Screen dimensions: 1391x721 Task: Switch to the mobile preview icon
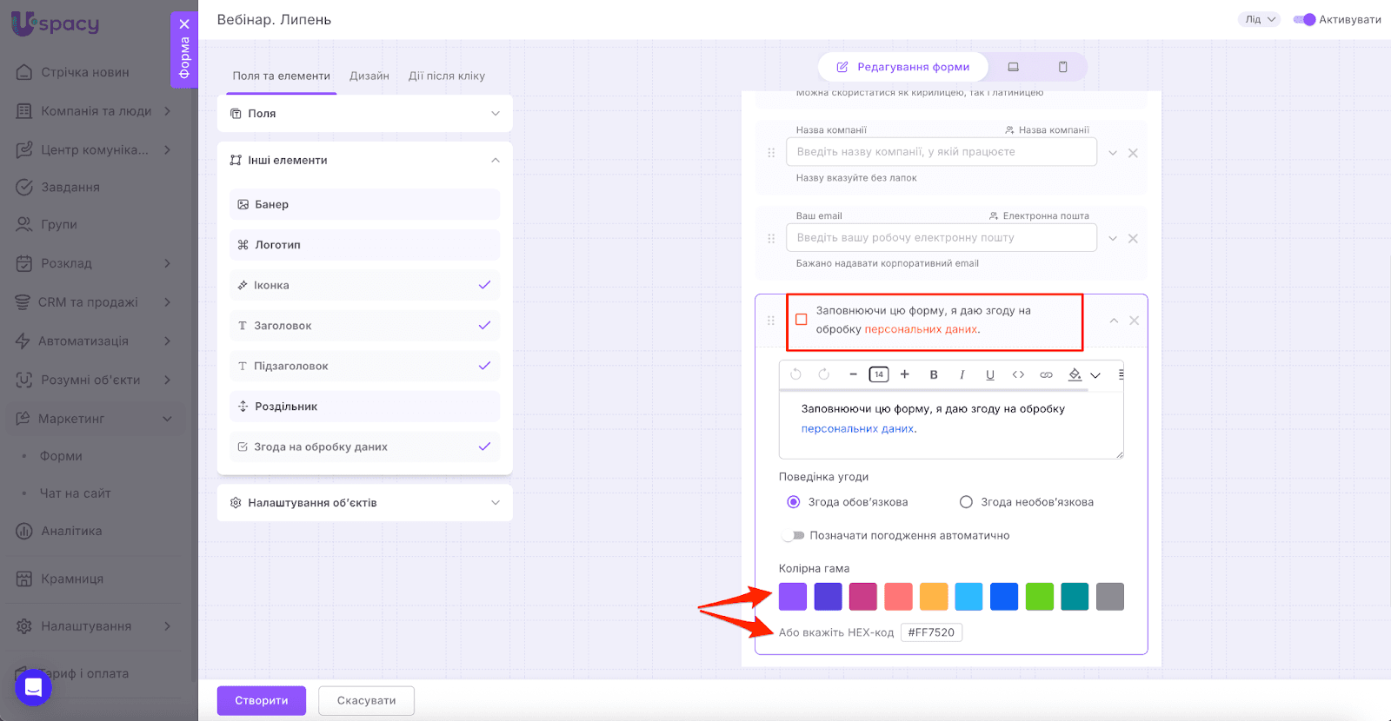(1062, 67)
